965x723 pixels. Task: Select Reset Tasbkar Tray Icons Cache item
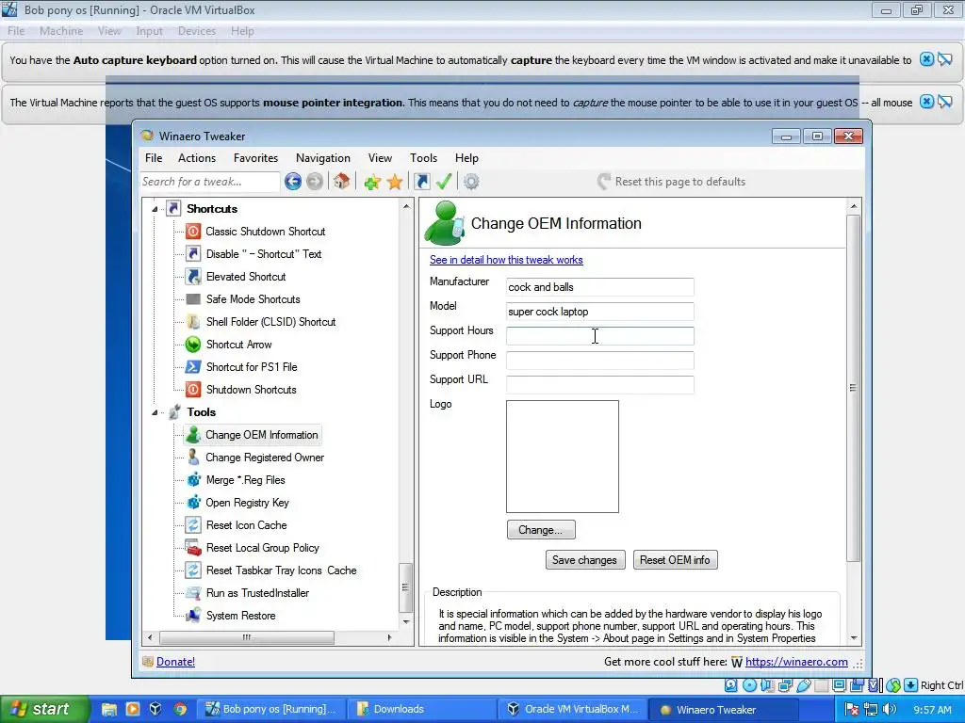(281, 570)
